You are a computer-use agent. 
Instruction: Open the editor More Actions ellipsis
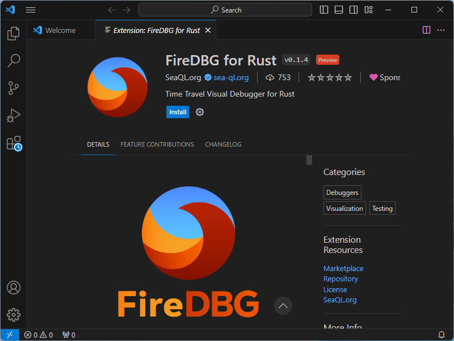click(441, 30)
